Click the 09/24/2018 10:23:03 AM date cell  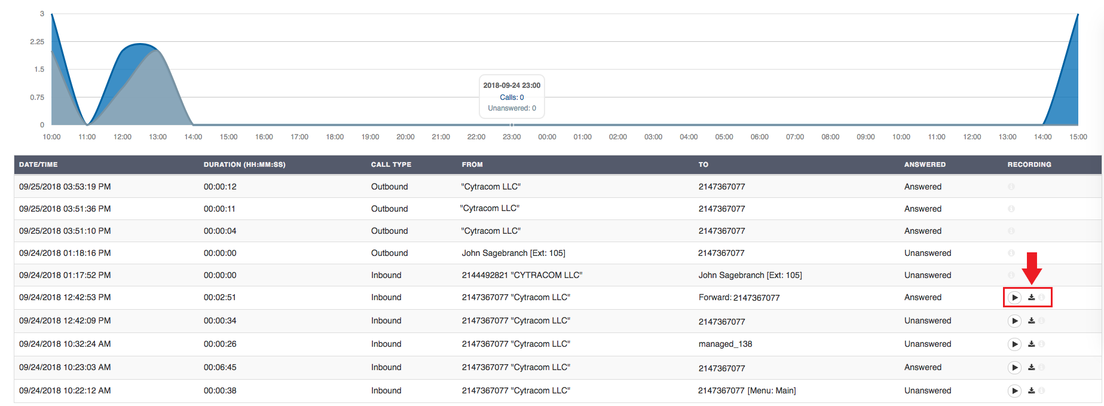pos(65,367)
